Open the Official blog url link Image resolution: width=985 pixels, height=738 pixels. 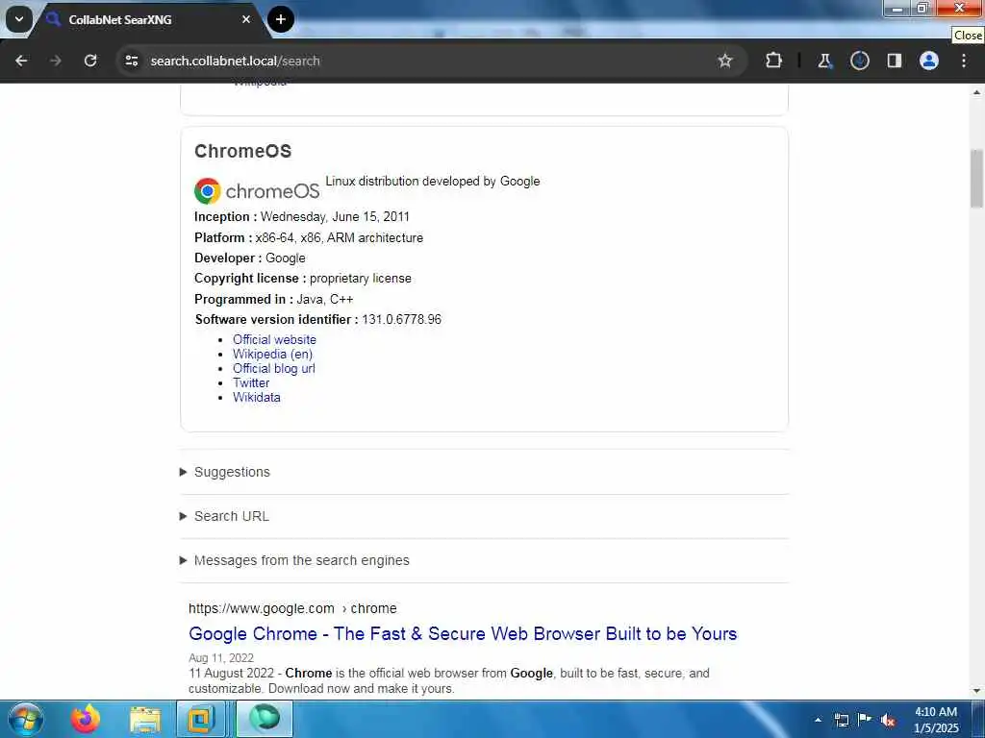tap(274, 368)
